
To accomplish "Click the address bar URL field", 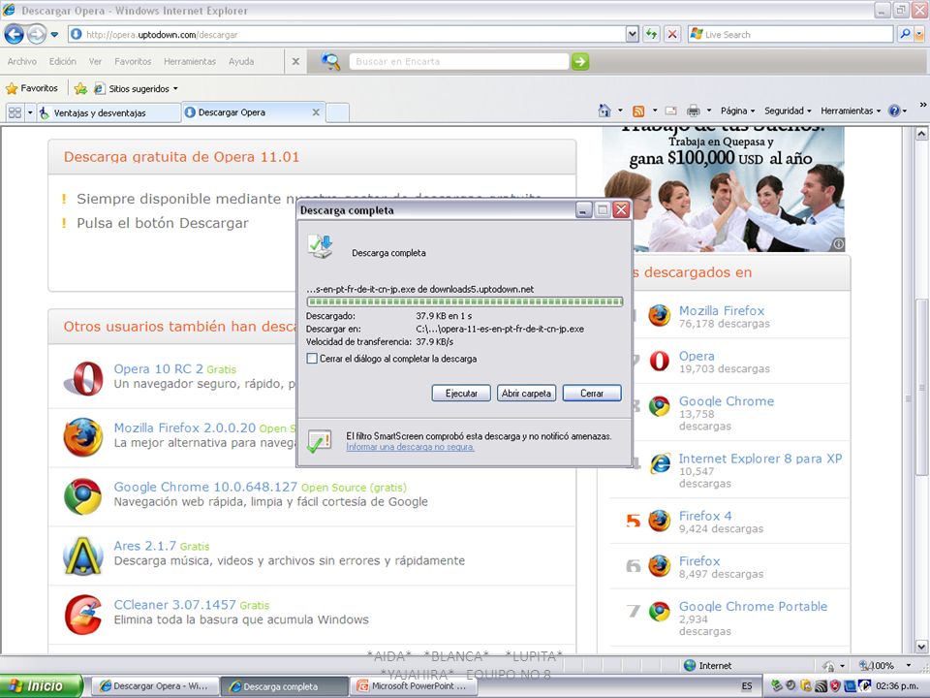I will [347, 35].
